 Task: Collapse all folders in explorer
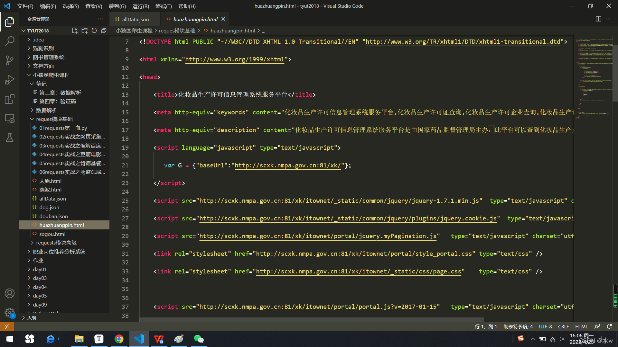(x=104, y=31)
